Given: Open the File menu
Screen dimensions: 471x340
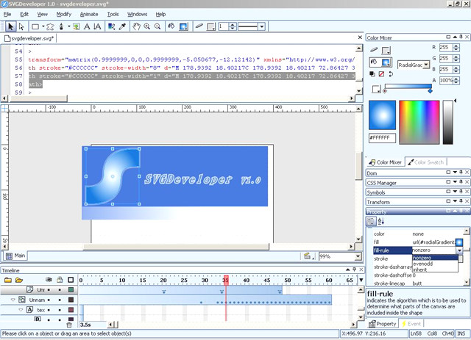Looking at the screenshot, I should click(x=7, y=14).
